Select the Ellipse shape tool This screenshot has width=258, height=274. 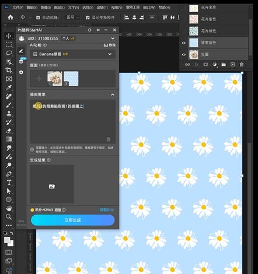point(9,199)
